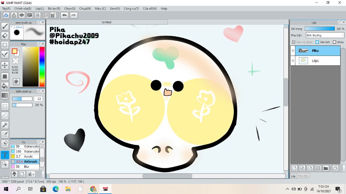Undo the last action with arrow icon
346x194 pixels.
(65, 15)
